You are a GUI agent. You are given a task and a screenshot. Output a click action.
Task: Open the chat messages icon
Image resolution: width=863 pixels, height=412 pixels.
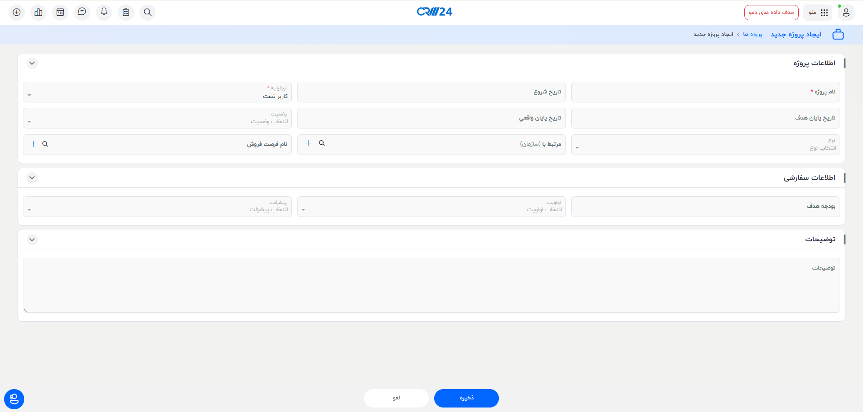pos(82,12)
